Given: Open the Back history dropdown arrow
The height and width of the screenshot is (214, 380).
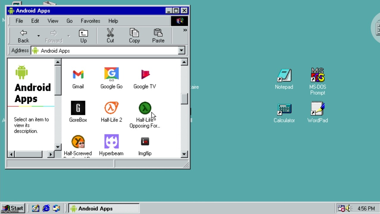Looking at the screenshot, I should (x=38, y=36).
